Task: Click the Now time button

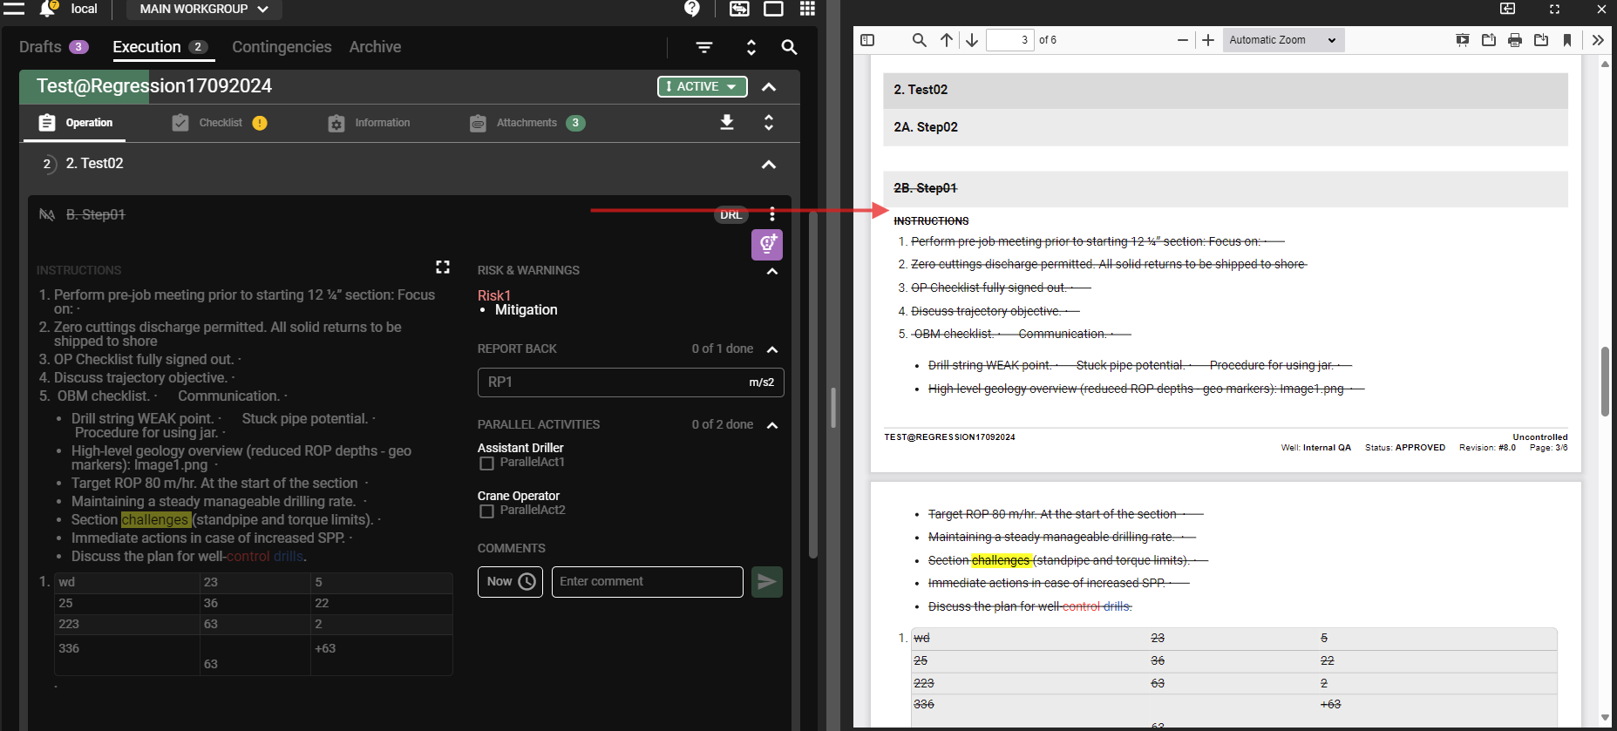Action: (510, 582)
